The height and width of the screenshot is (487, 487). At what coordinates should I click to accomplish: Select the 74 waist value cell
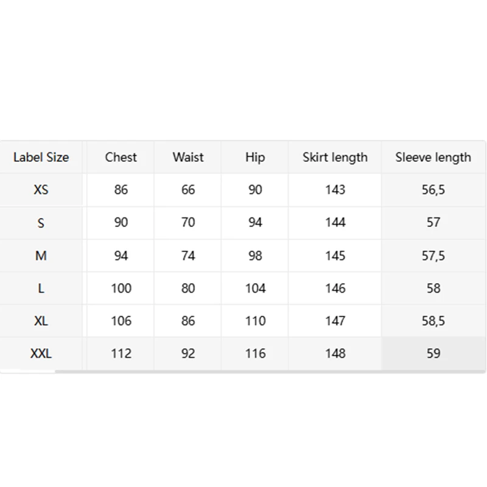click(188, 256)
